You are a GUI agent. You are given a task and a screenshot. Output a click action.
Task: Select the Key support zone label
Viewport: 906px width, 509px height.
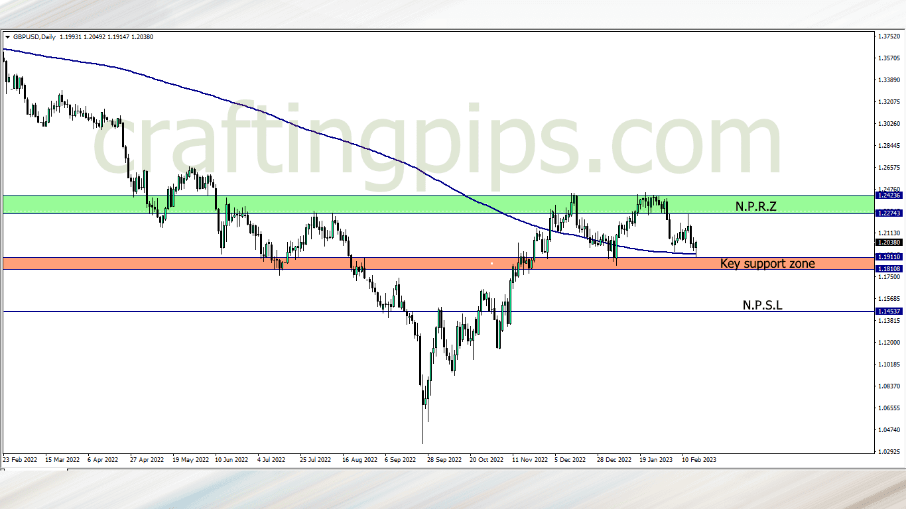point(767,264)
